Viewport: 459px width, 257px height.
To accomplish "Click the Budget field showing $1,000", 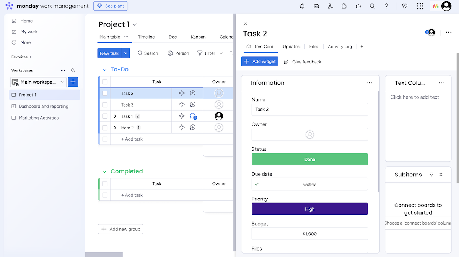I will [x=309, y=234].
